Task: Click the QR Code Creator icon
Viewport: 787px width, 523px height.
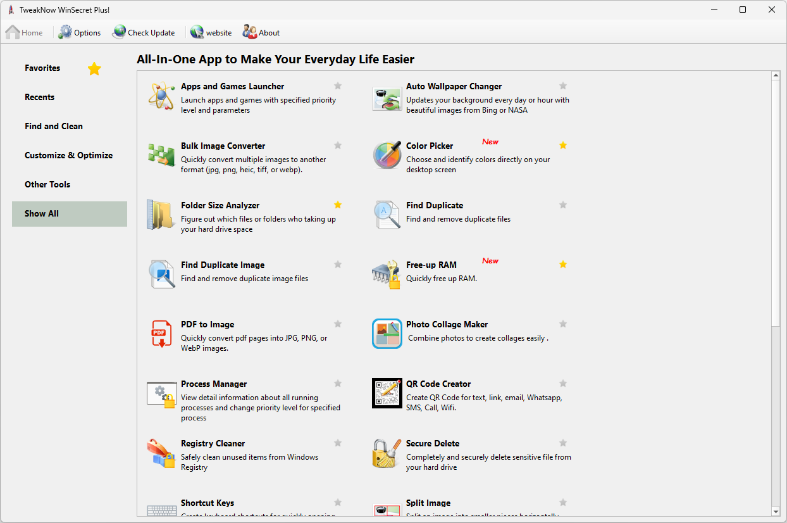Action: (x=387, y=393)
